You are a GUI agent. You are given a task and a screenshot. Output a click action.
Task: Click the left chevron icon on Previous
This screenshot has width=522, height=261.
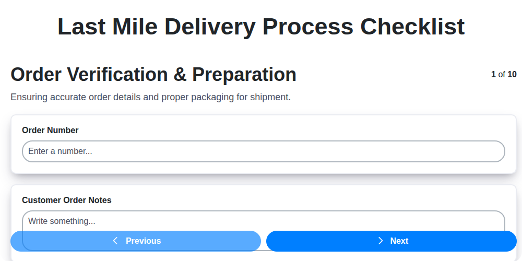coord(115,241)
